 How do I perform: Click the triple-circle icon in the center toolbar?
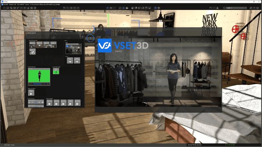(x=127, y=8)
